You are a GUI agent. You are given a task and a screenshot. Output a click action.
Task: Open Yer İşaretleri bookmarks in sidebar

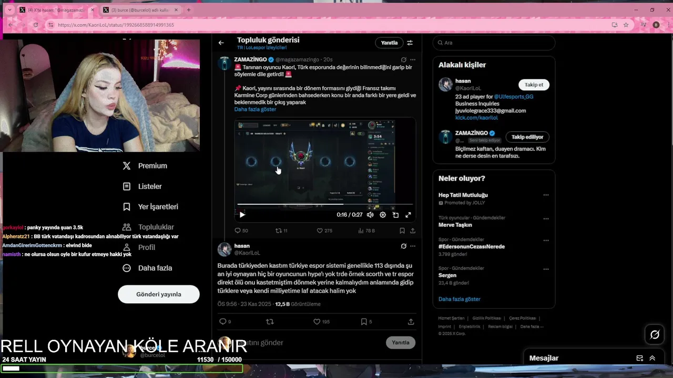click(150, 207)
